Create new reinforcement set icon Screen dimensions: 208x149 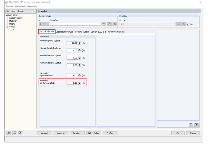[x=104, y=24]
